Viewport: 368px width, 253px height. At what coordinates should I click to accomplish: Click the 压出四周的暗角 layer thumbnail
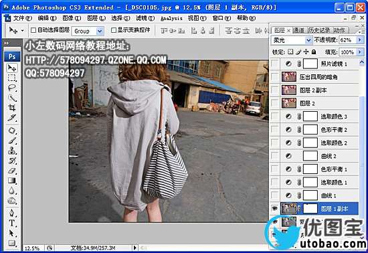pyautogui.click(x=288, y=77)
